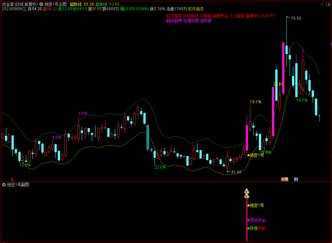Open the 涨榜 event marker
This screenshot has height=243, width=332.
pos(284,179)
